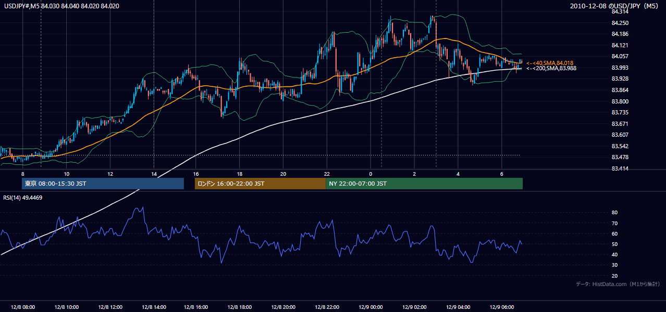Image resolution: width=666 pixels, height=312 pixels.
Task: Click the 12/9 00:00 date label
Action: point(371,307)
